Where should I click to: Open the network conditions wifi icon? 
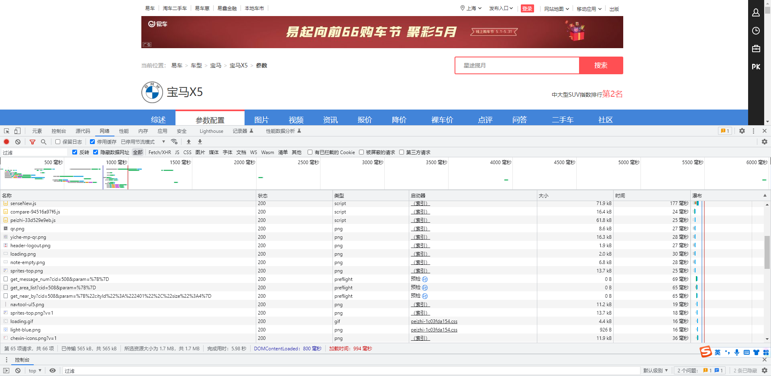(x=174, y=142)
